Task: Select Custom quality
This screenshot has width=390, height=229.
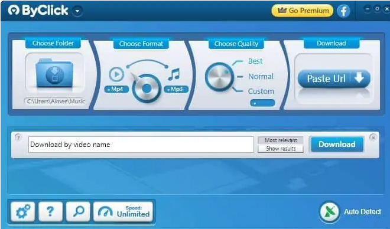Action: tap(261, 91)
